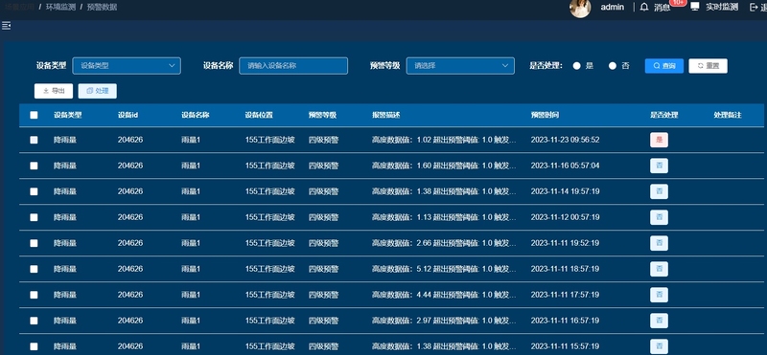
Task: Click the 10+ message badge
Action: [x=678, y=3]
